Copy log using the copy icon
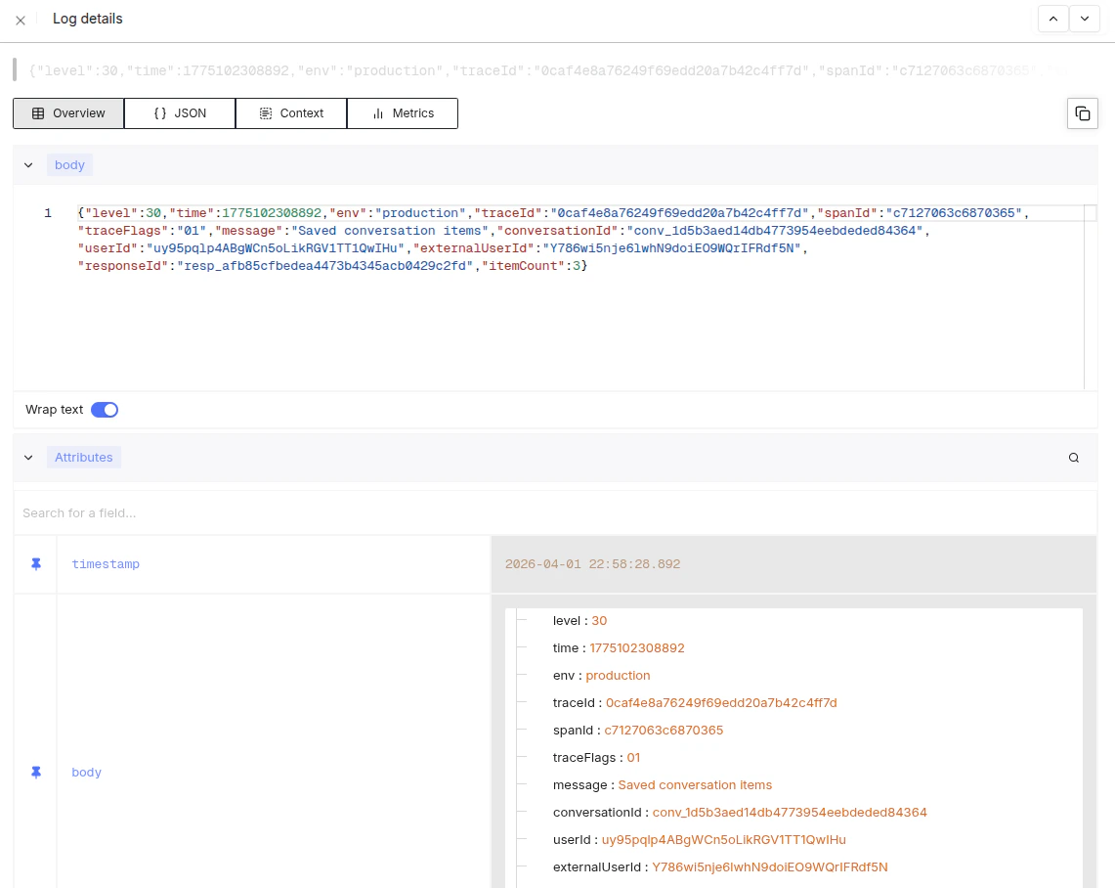The image size is (1115, 888). (1083, 113)
